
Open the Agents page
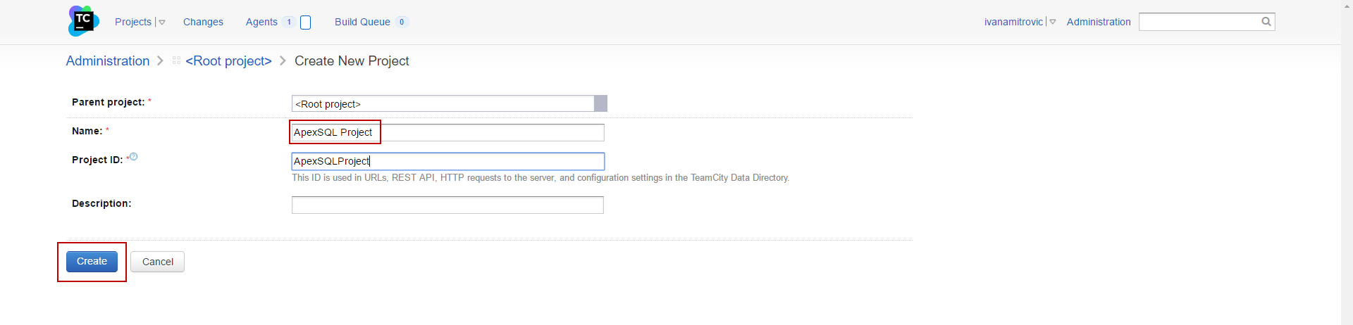261,22
